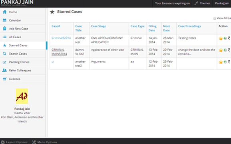Open the ui case link
The width and height of the screenshot is (231, 144).
tap(53, 62)
